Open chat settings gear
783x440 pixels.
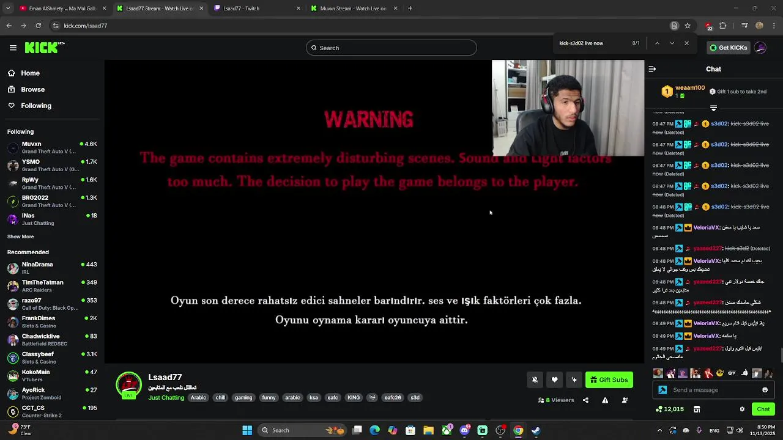tap(742, 409)
